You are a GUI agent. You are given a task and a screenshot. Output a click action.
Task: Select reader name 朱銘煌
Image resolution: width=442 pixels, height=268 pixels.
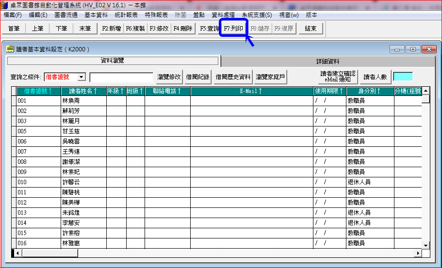pyautogui.click(x=71, y=213)
